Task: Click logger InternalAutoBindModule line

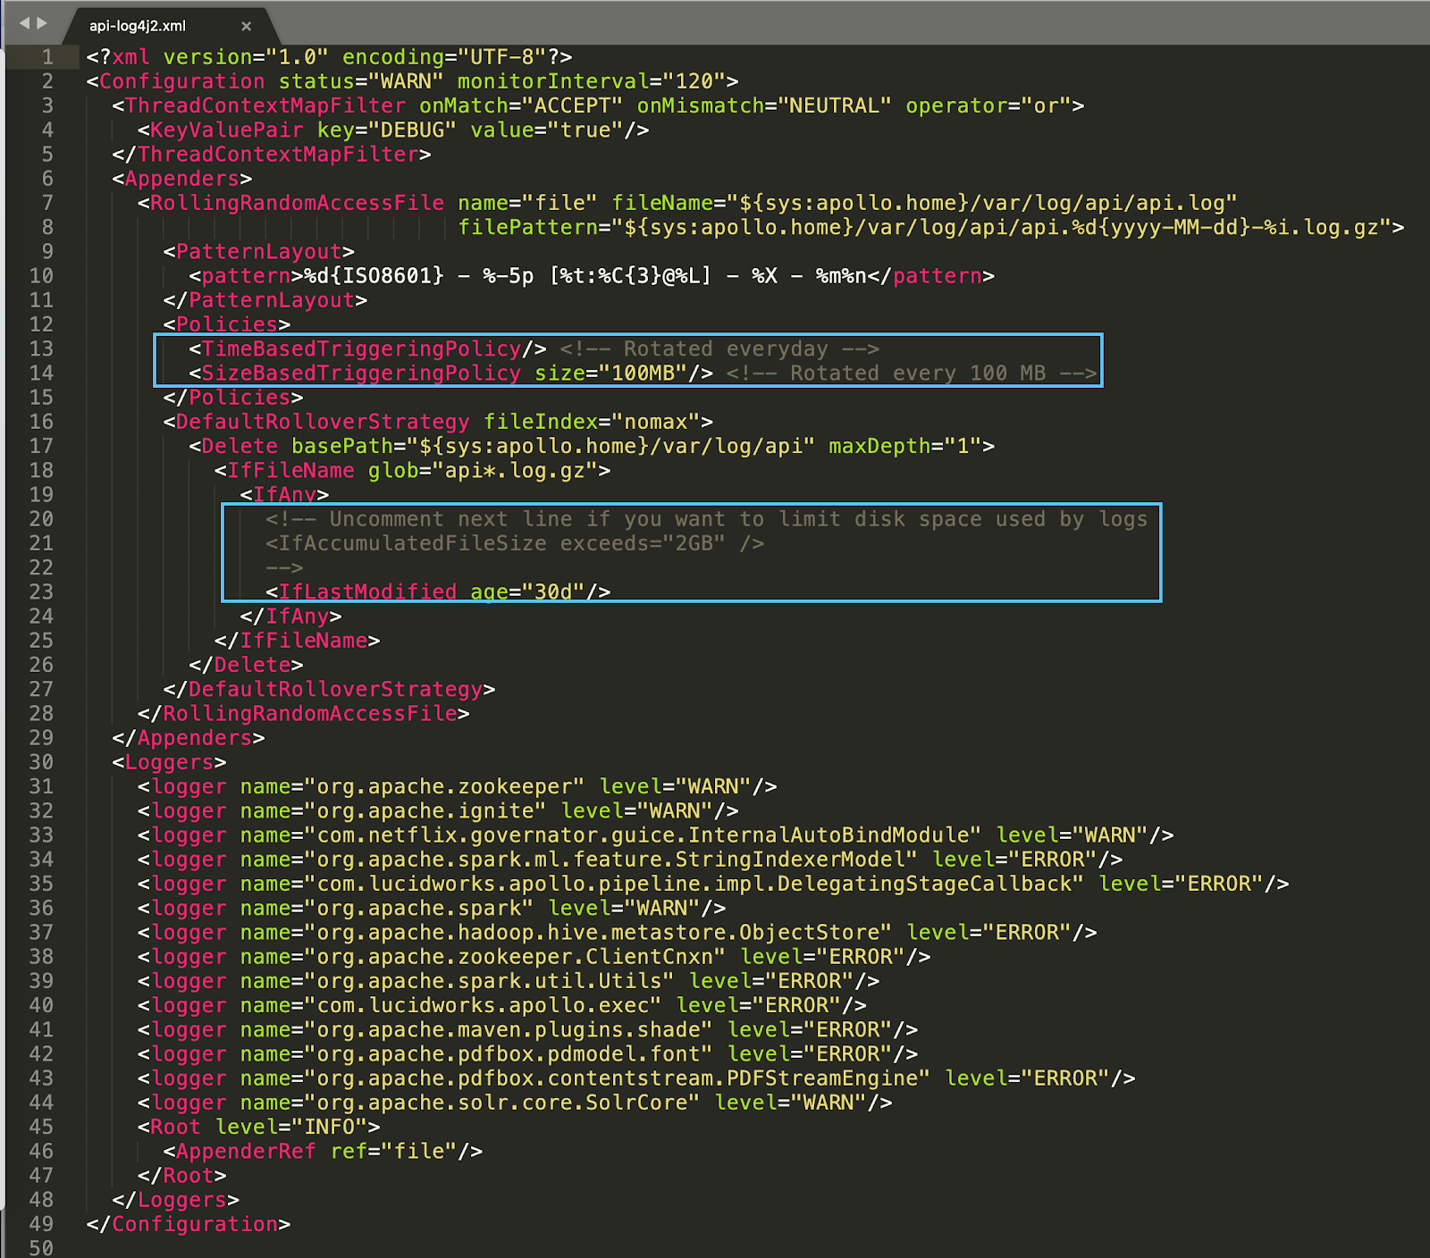Action: click(x=656, y=835)
